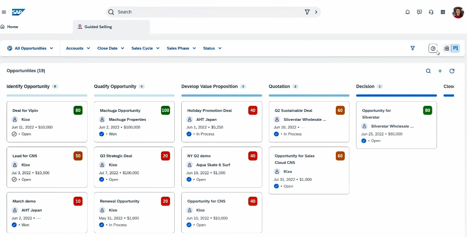
Task: Search within Opportunities list
Action: [x=428, y=71]
